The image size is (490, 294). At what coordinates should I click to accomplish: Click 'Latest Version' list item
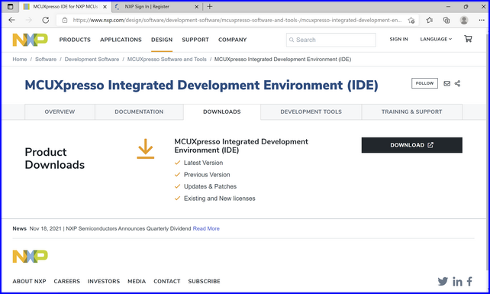[x=204, y=163]
